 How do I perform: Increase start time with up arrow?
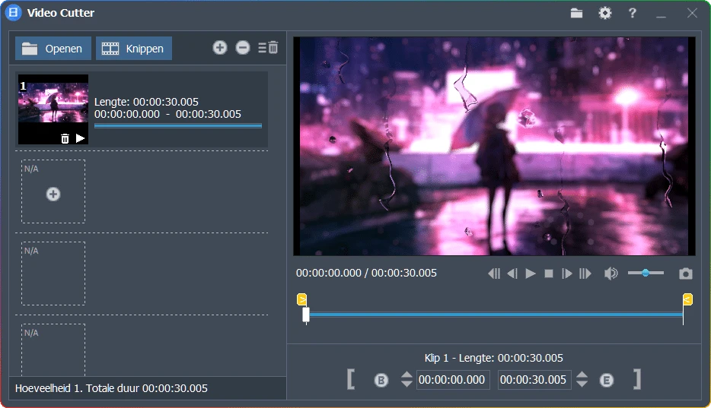click(407, 375)
